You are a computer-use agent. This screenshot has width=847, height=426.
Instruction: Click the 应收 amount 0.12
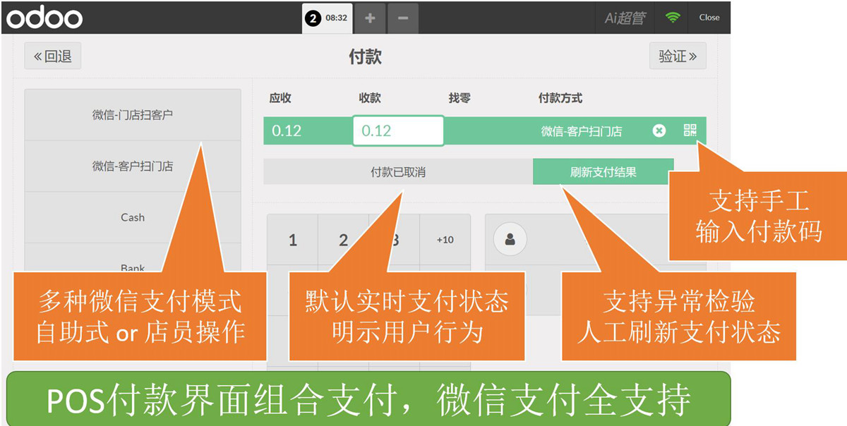[287, 130]
